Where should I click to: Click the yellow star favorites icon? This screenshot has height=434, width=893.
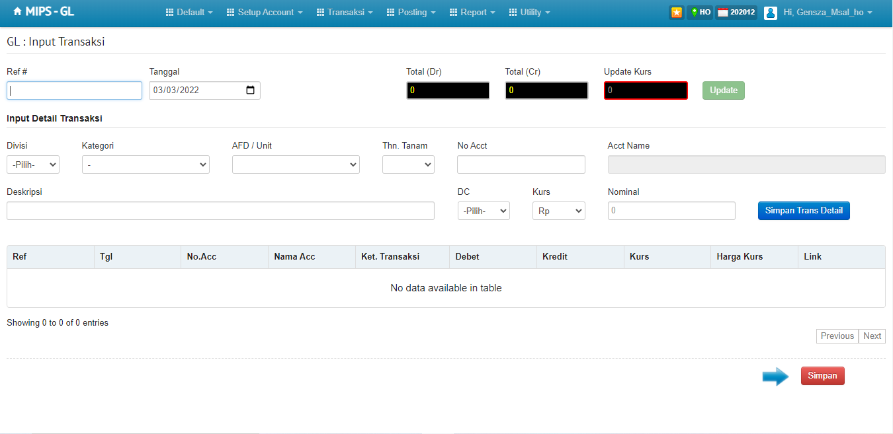(676, 12)
